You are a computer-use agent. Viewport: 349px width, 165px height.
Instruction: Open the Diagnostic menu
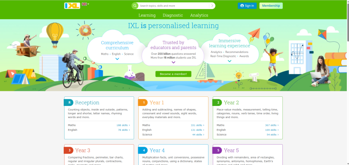point(173,15)
